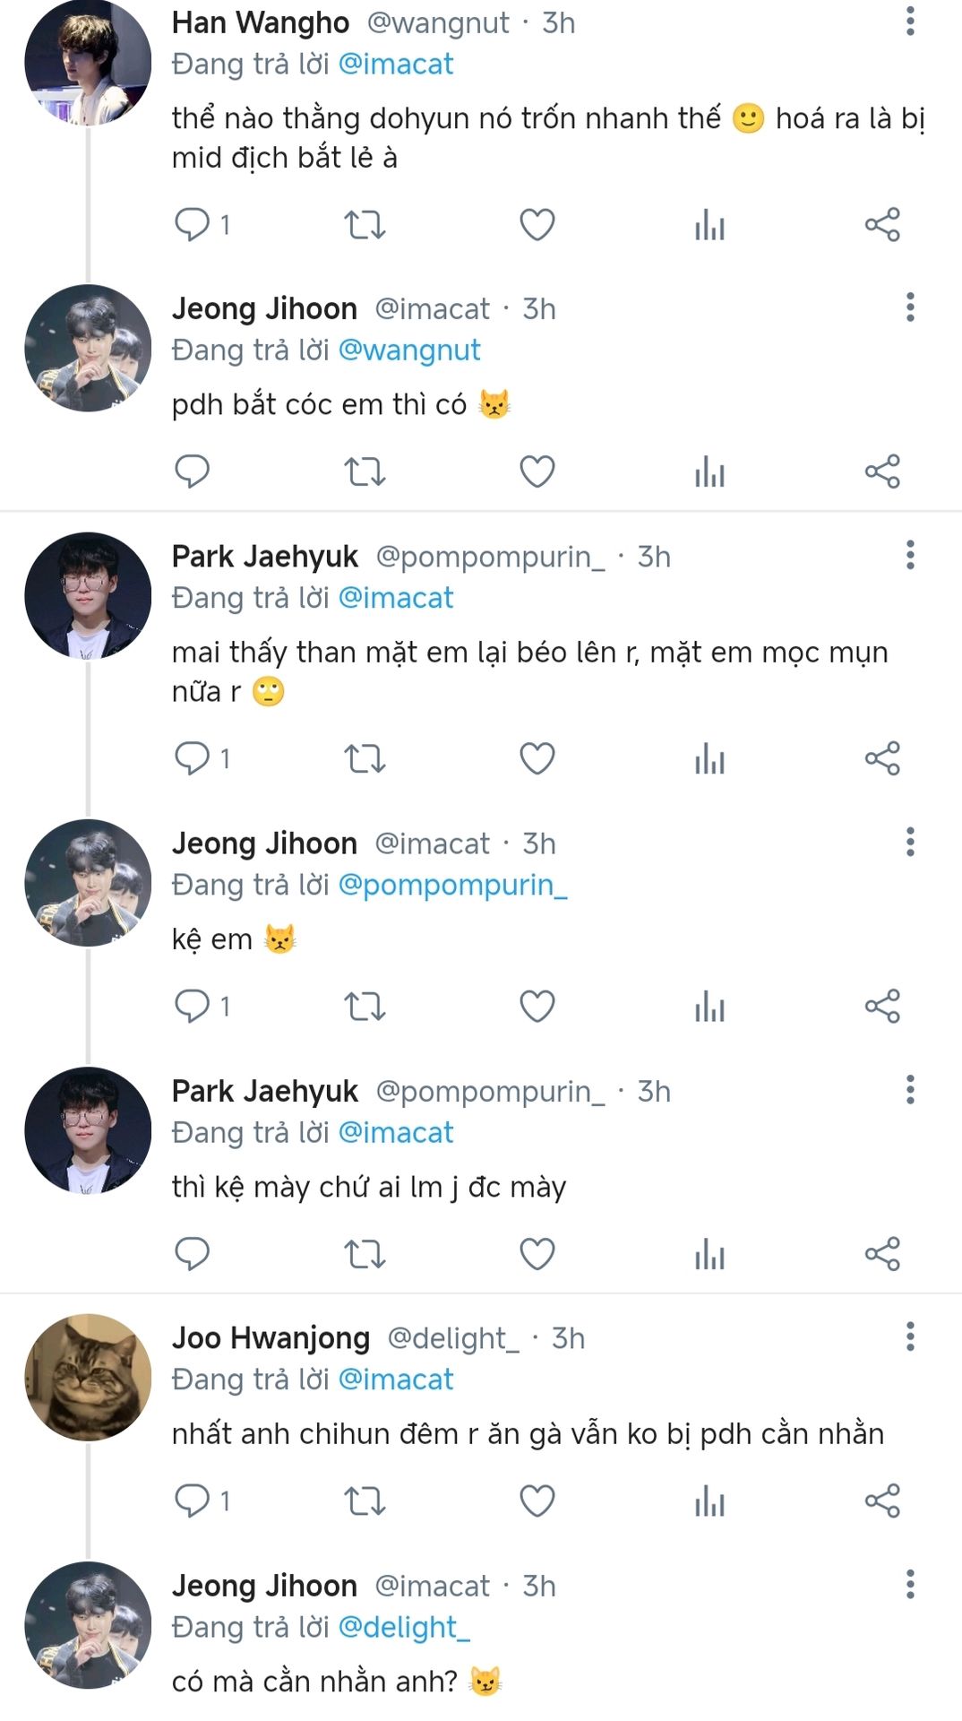Expand options for Park Jaehyuk's 'mai thấy than' tweet
The image size is (962, 1721).
[x=910, y=555]
